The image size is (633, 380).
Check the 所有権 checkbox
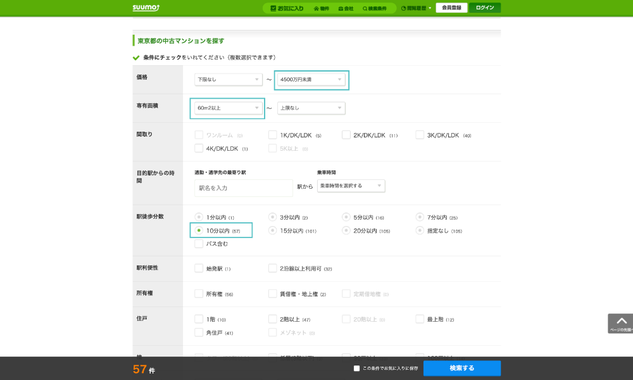(199, 294)
